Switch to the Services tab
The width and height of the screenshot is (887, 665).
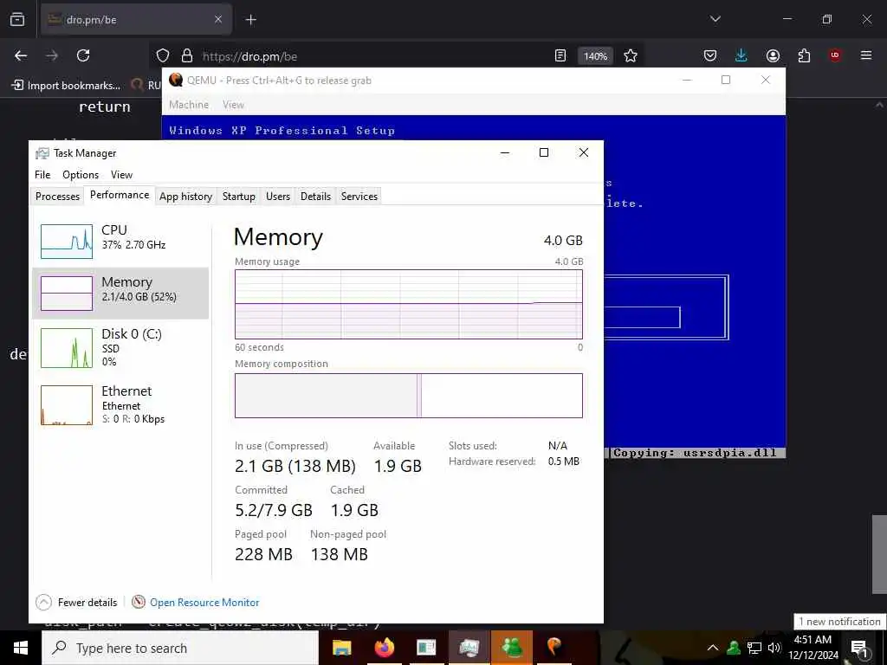pyautogui.click(x=359, y=197)
